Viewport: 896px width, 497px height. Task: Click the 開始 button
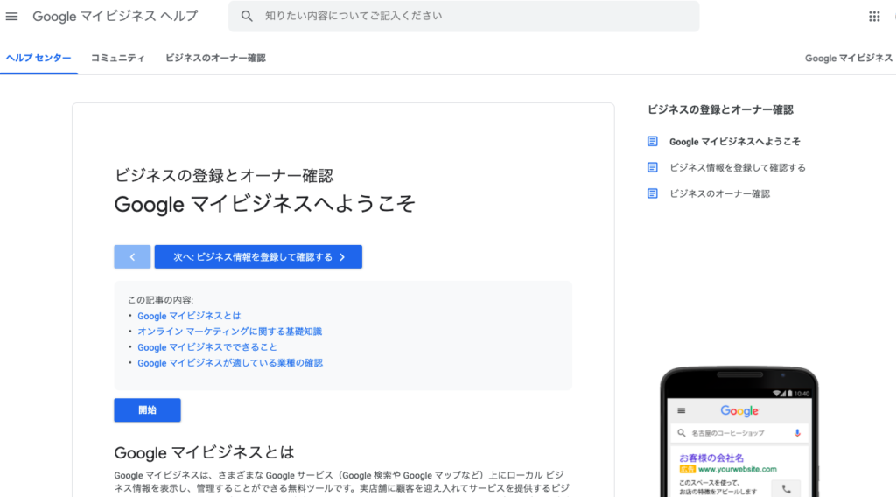click(147, 410)
